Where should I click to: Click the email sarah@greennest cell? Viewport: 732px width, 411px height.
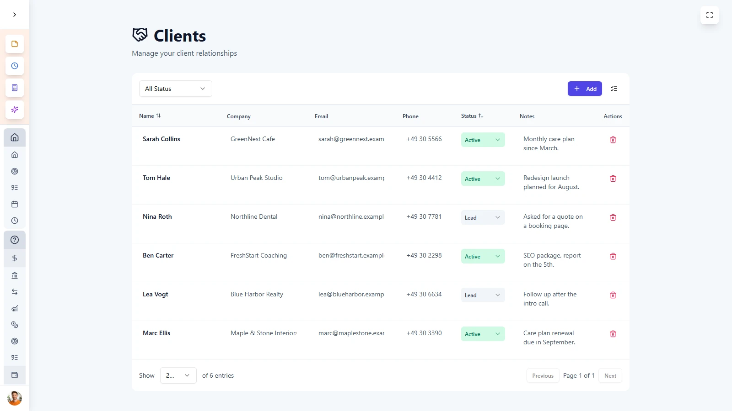(x=351, y=139)
